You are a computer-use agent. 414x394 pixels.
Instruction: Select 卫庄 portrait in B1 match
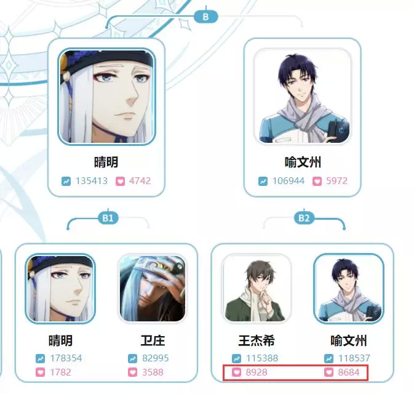pos(153,289)
